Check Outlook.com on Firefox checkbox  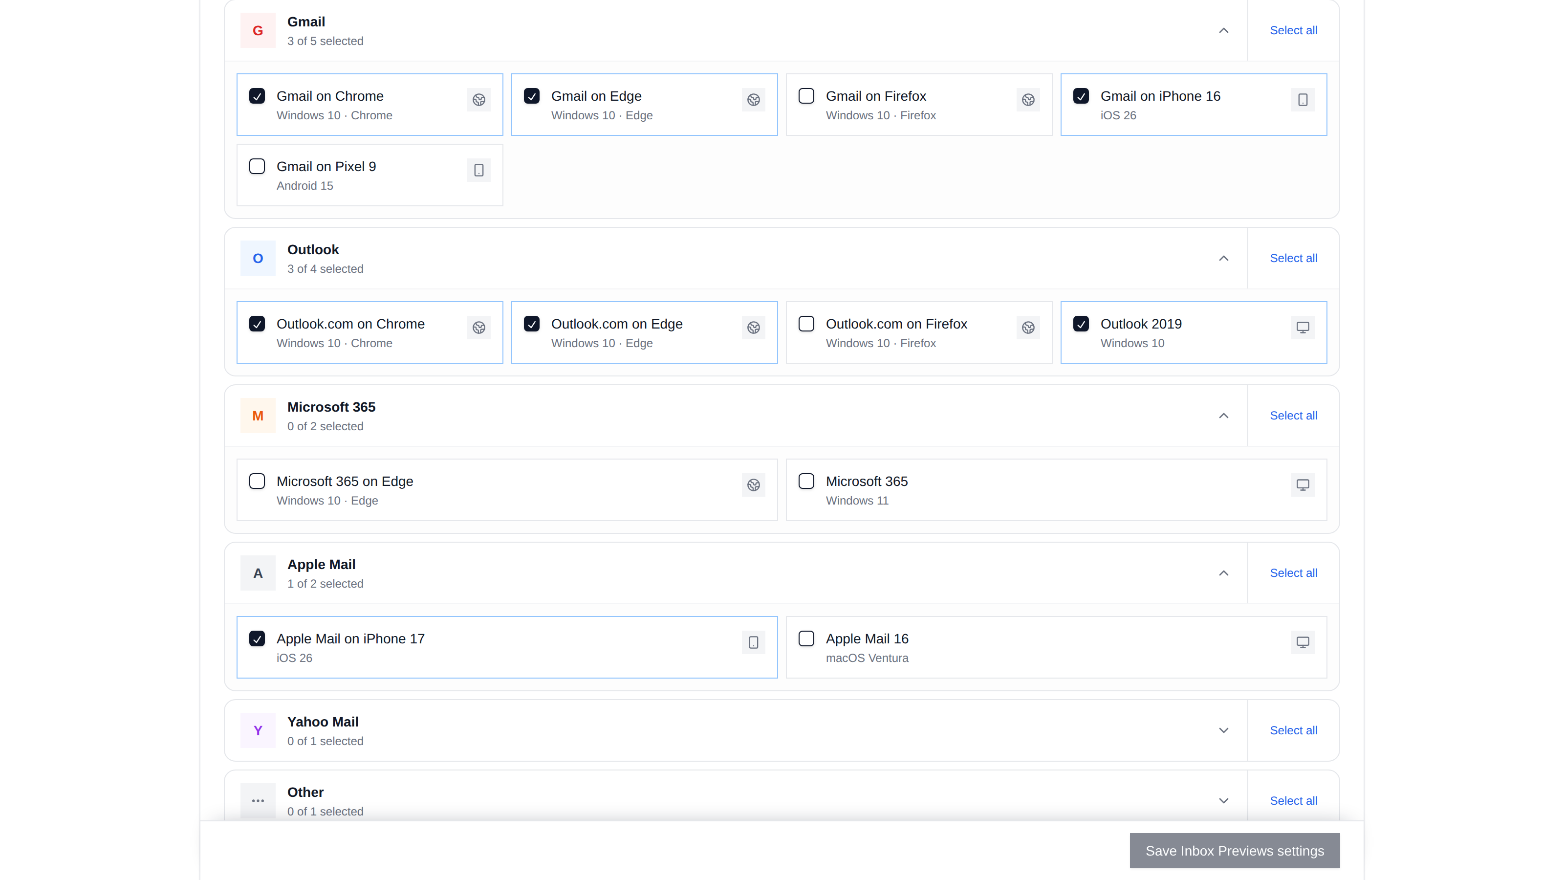[x=806, y=324]
